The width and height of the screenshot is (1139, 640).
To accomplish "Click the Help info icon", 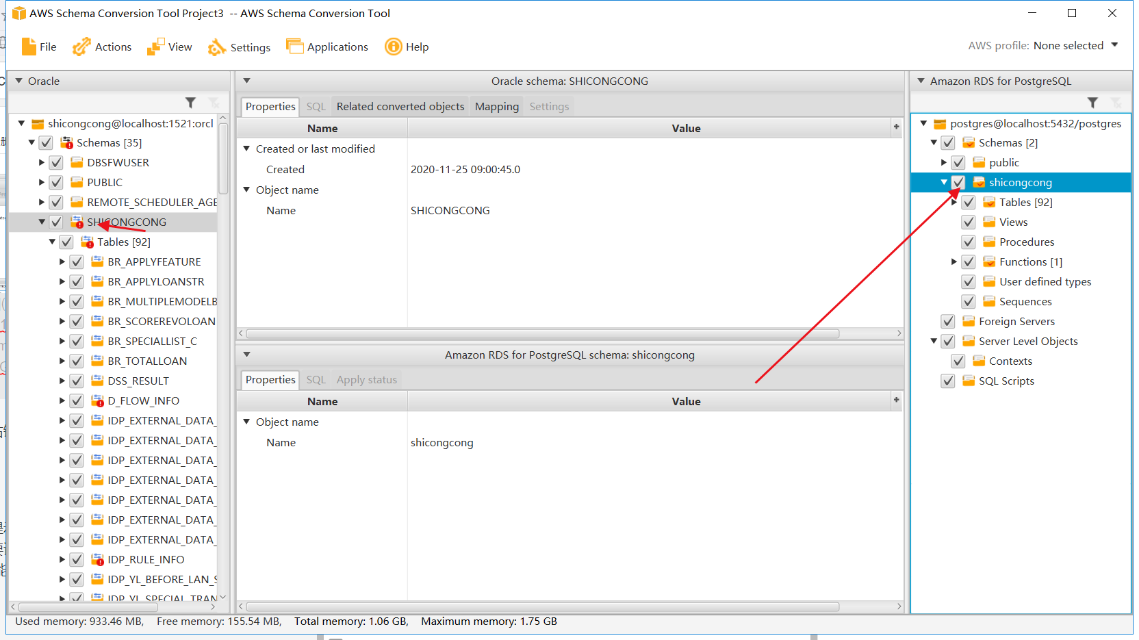I will 393,47.
